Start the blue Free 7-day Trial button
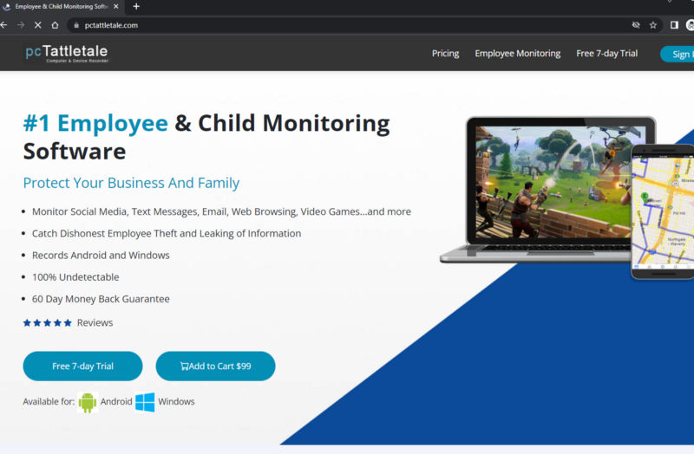The height and width of the screenshot is (454, 694). [x=82, y=366]
